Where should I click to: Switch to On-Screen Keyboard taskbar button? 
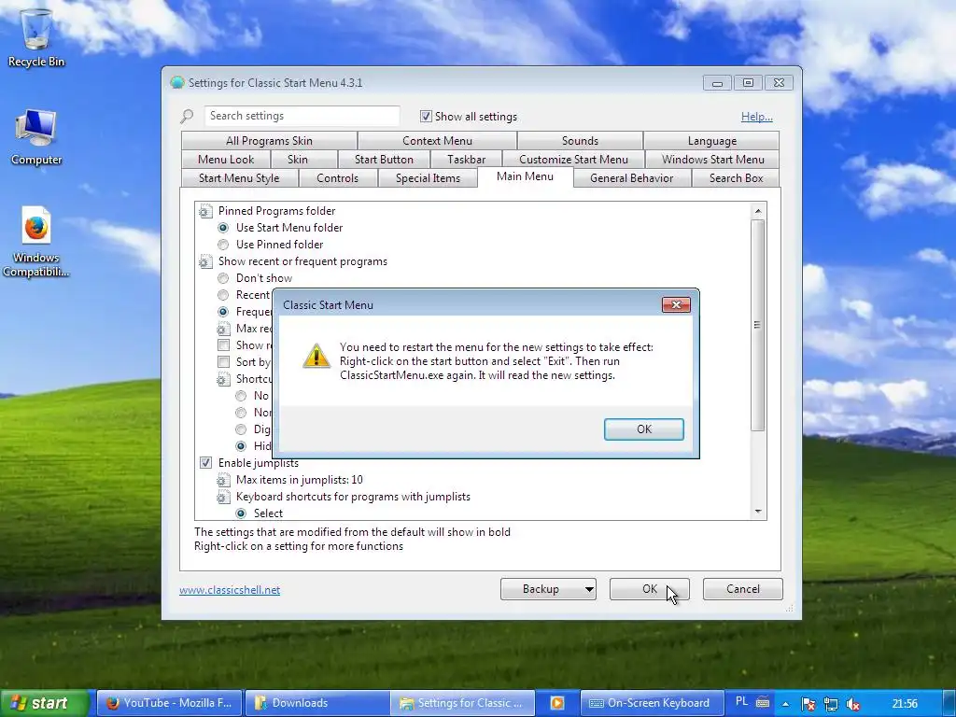[652, 703]
